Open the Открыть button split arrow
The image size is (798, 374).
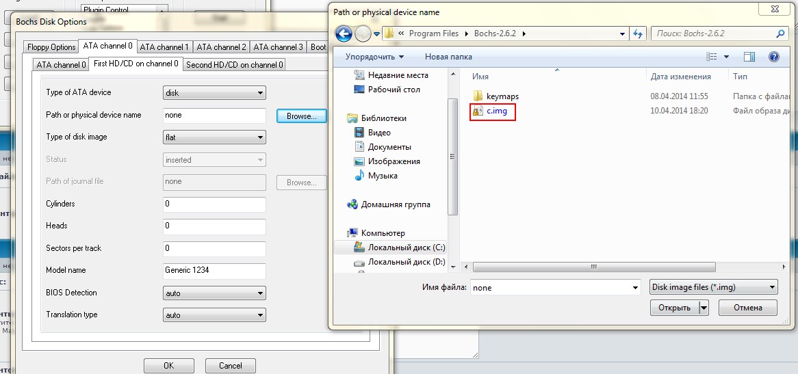704,308
